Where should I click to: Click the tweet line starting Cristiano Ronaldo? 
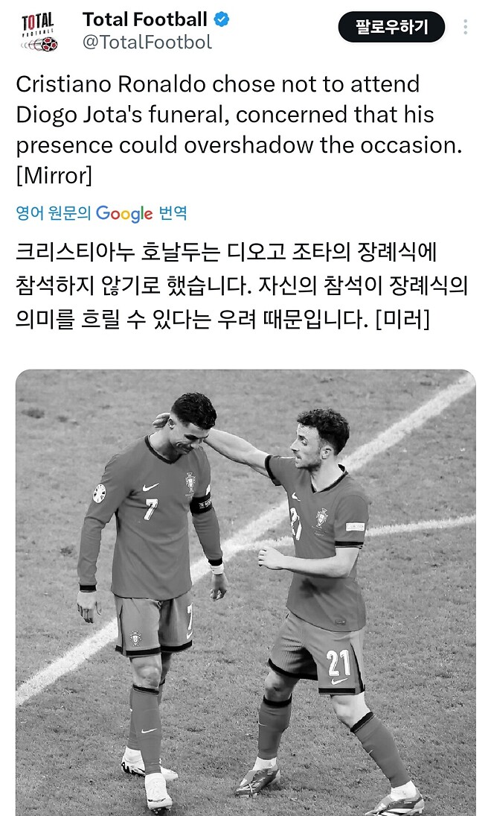pyautogui.click(x=218, y=84)
